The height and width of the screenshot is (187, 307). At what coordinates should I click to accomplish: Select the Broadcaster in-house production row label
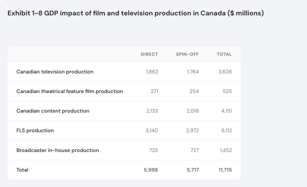pos(58,150)
